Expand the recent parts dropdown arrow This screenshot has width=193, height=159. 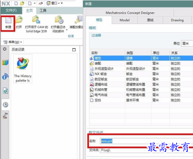[67, 30]
